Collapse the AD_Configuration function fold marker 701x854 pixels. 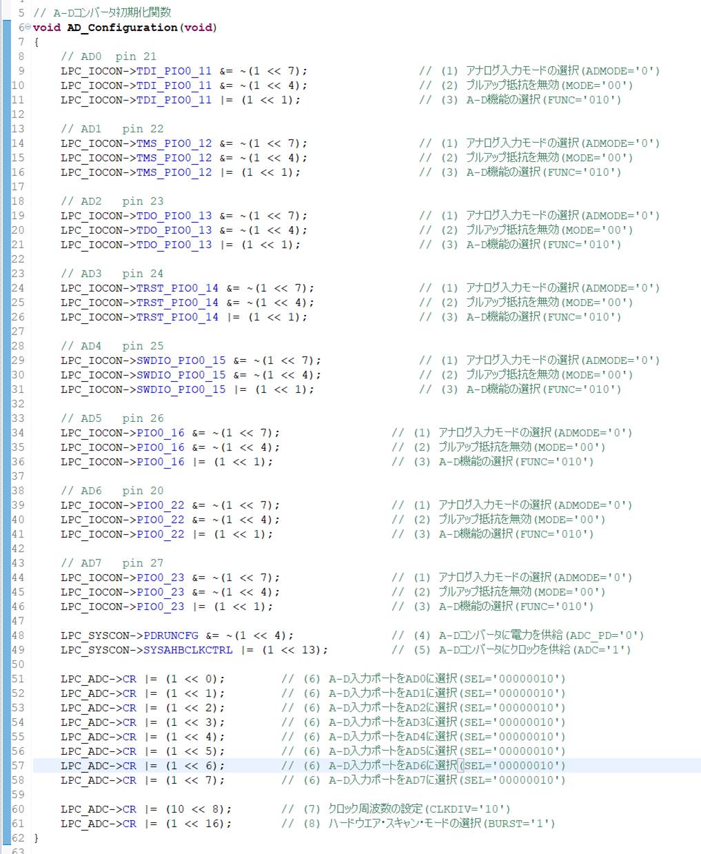point(28,28)
